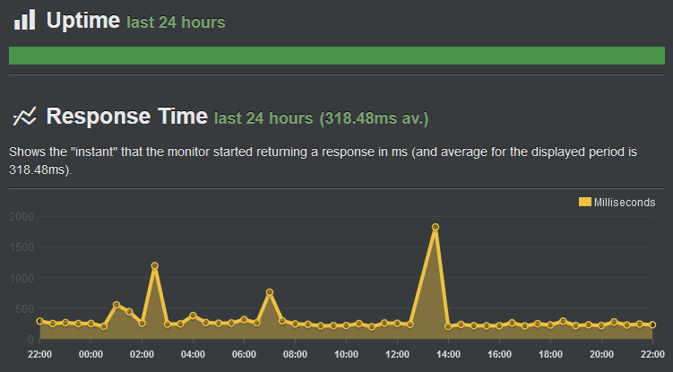Click the 10:00 x-axis label

point(347,354)
